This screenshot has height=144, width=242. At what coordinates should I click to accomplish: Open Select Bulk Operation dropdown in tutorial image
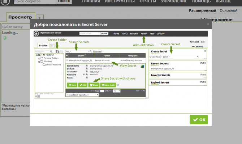pyautogui.click(x=82, y=95)
